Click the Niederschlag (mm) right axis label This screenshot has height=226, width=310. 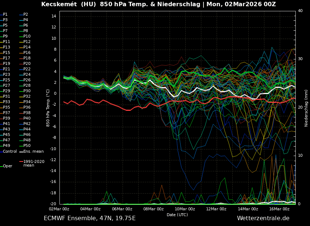306,108
